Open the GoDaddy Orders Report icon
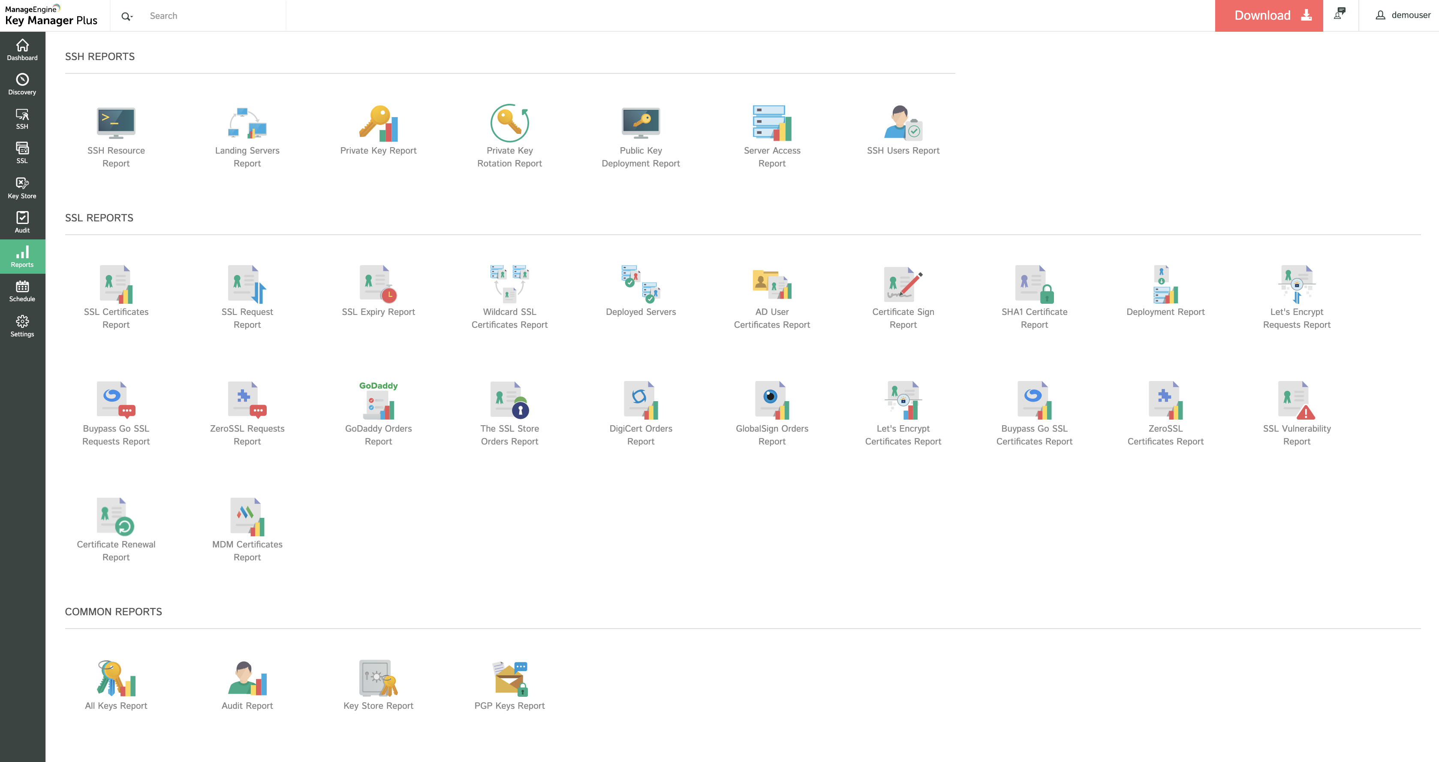 (x=378, y=401)
